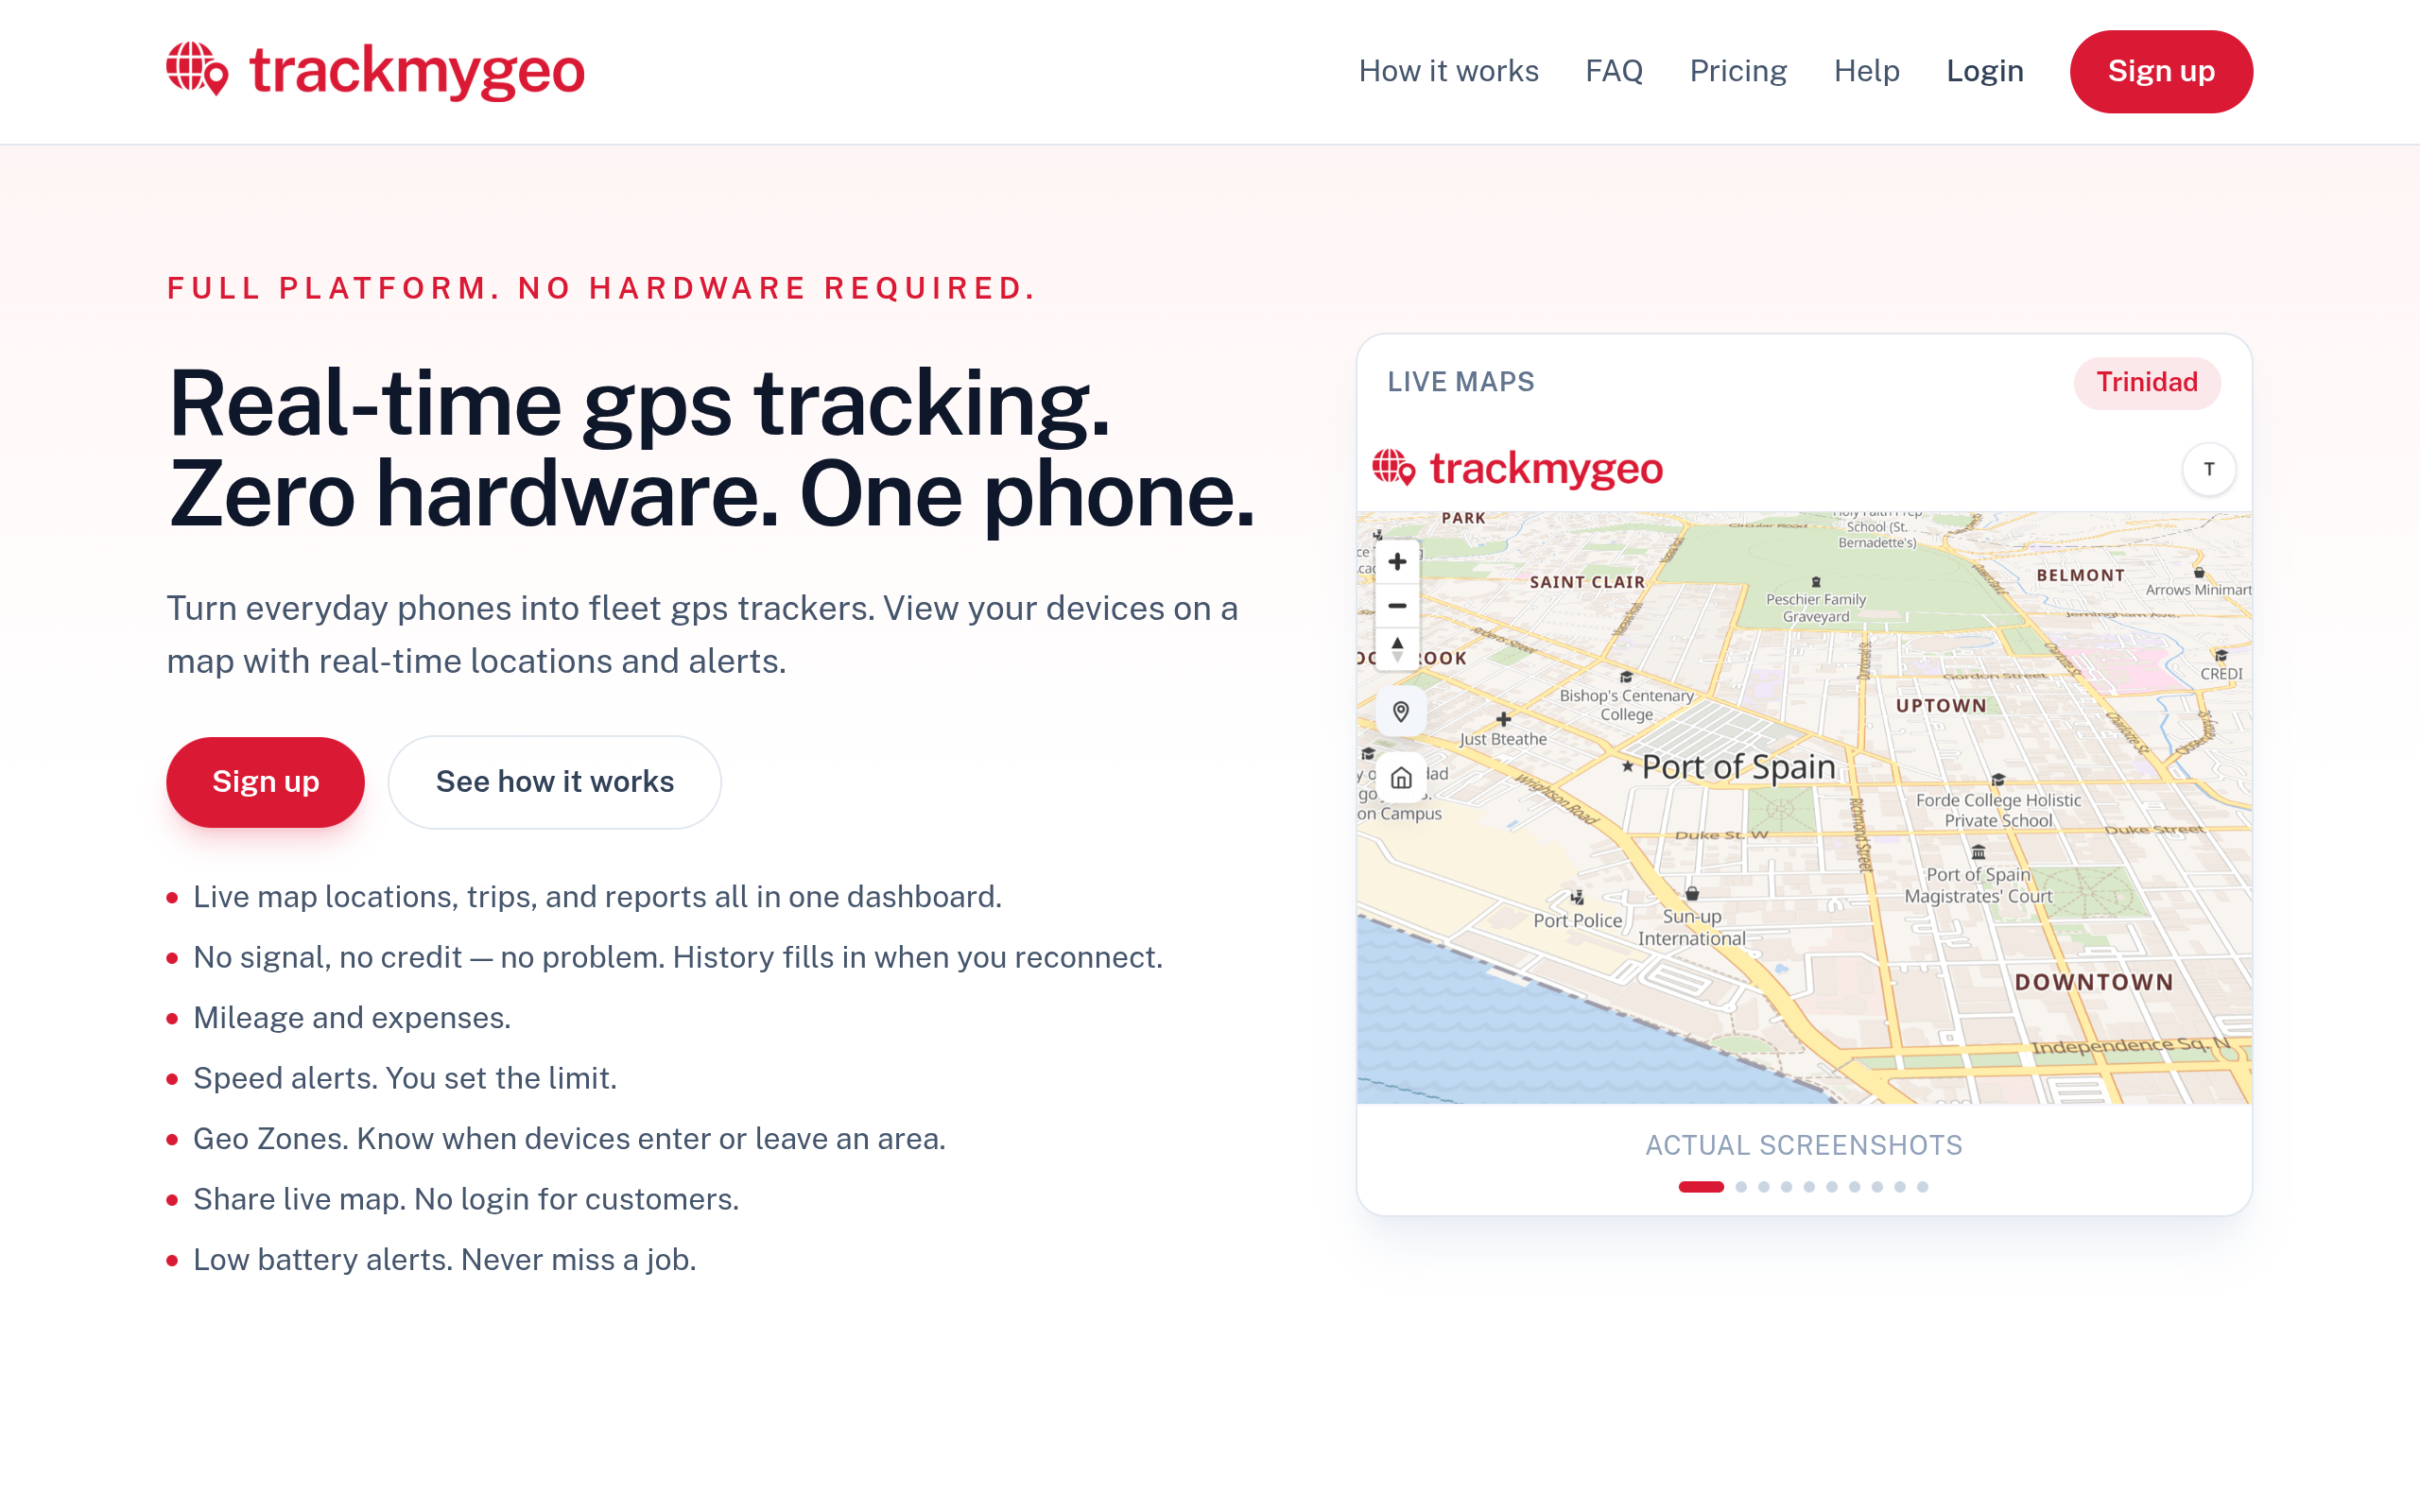
Task: Click Port of Spain Magistrates' Court label
Action: [1978, 885]
